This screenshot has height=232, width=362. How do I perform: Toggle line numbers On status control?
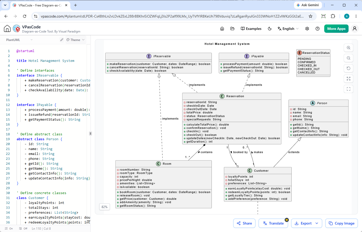click(x=9, y=228)
